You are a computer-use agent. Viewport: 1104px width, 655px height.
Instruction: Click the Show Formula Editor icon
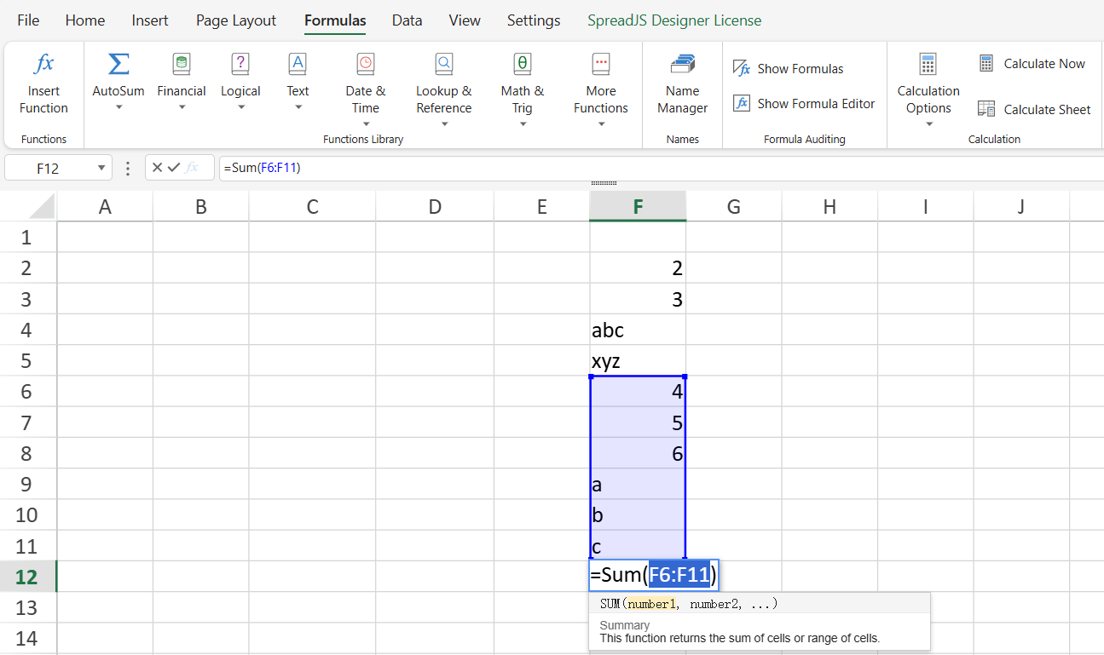[742, 103]
